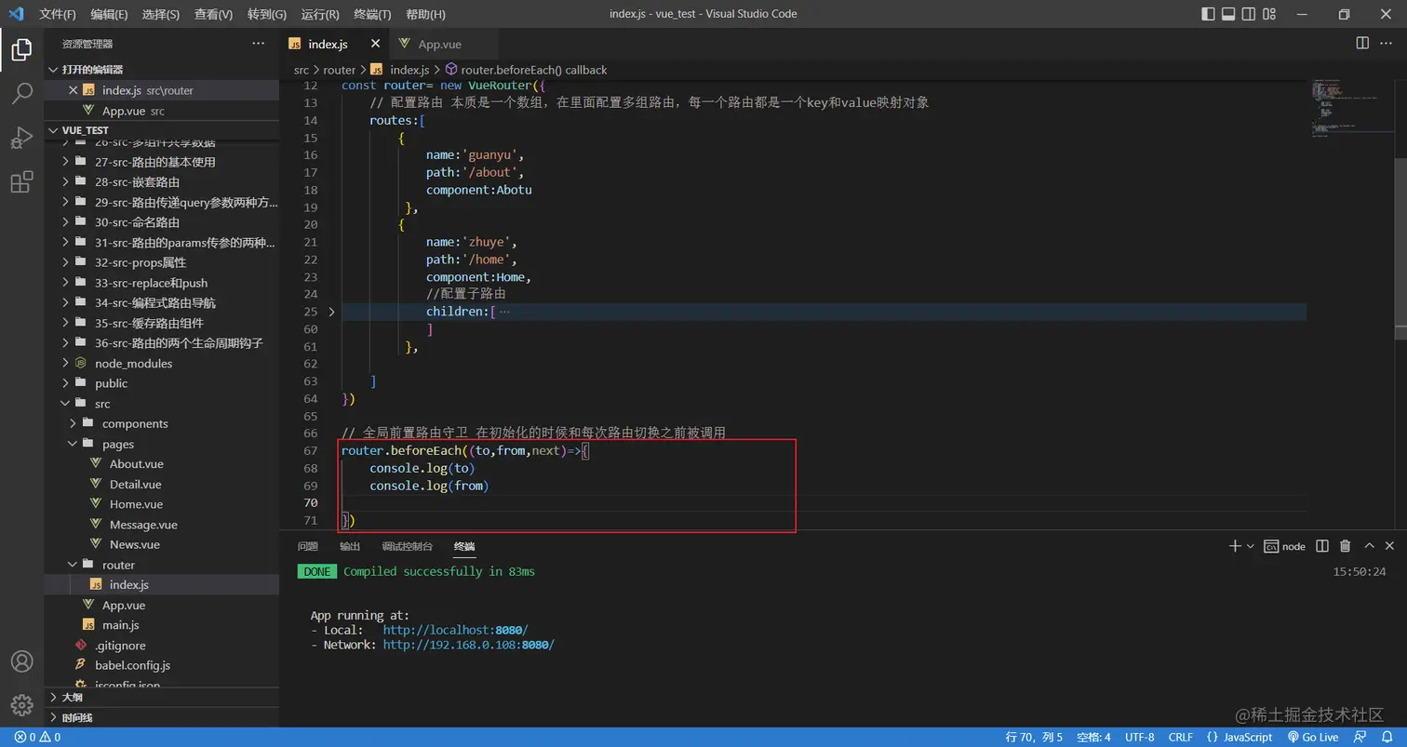Maximize the panel with up chevron
1407x747 pixels.
point(1369,546)
